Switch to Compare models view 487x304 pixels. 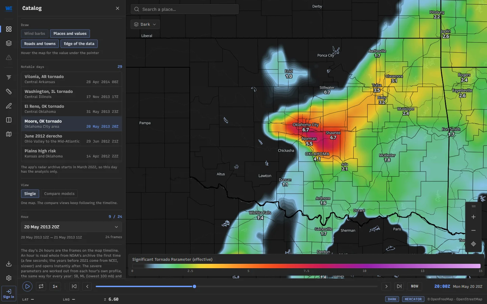pos(59,194)
